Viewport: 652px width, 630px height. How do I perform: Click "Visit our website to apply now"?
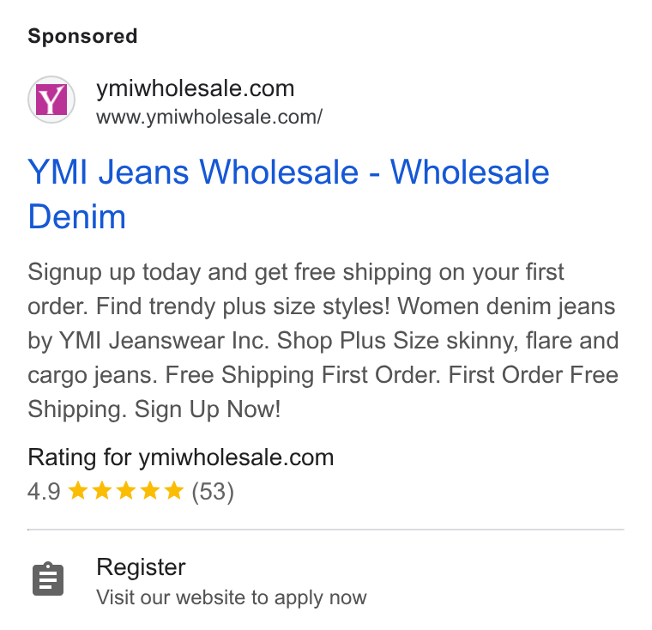(x=232, y=597)
